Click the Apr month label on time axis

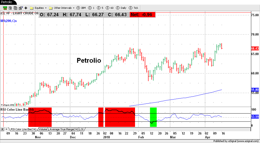pos(208,137)
